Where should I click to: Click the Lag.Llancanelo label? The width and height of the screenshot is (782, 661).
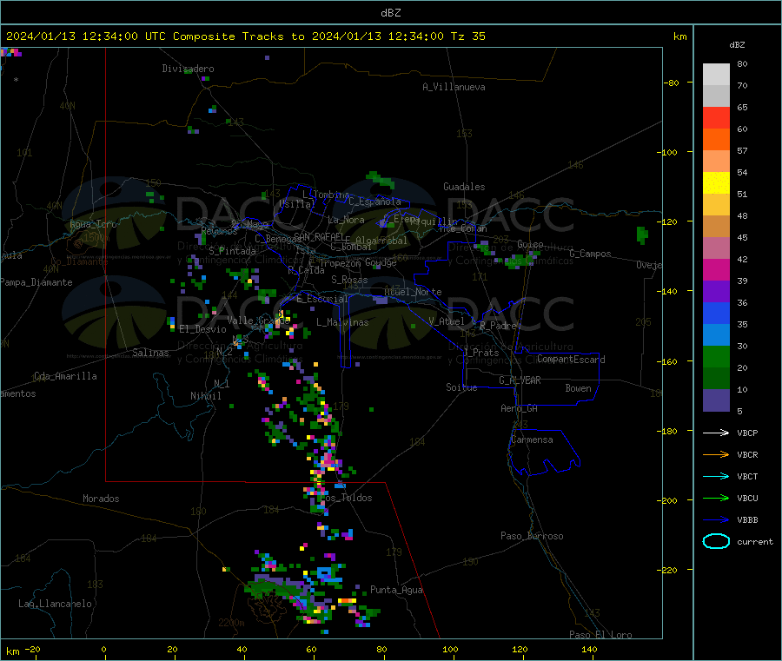pyautogui.click(x=55, y=604)
